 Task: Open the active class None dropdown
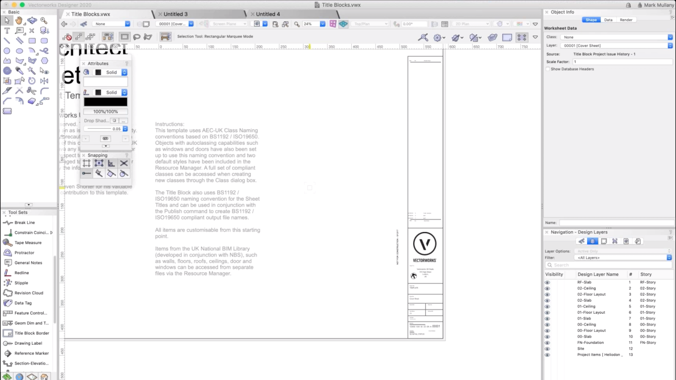coord(111,24)
